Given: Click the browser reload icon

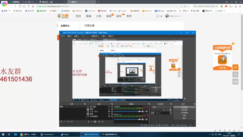Looking at the screenshot, I should coord(20,6).
